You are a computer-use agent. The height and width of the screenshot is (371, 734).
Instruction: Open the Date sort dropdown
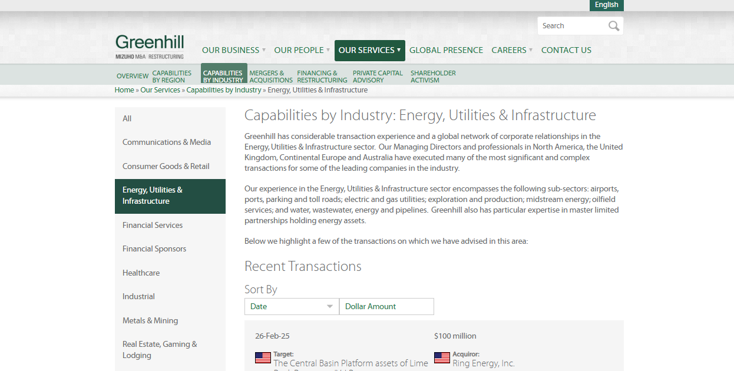point(291,306)
